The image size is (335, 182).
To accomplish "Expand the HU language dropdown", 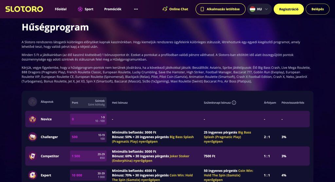I will point(266,9).
